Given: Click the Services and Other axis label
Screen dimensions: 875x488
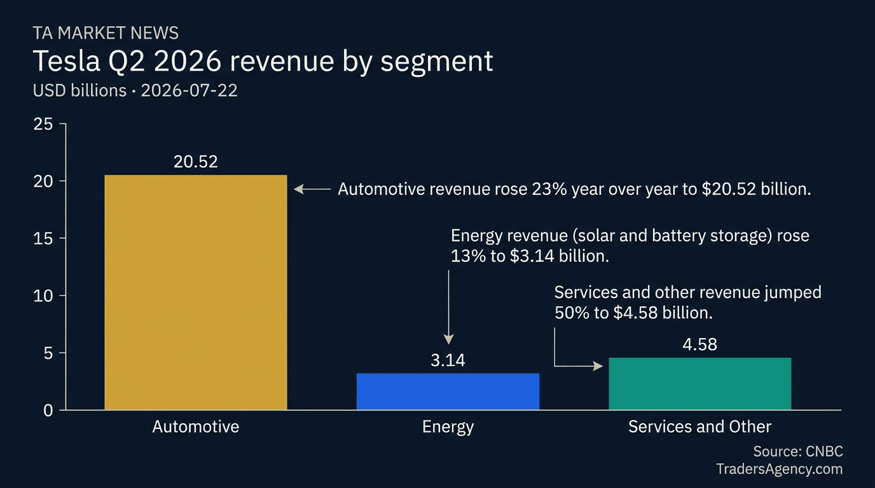Looking at the screenshot, I should pyautogui.click(x=699, y=426).
